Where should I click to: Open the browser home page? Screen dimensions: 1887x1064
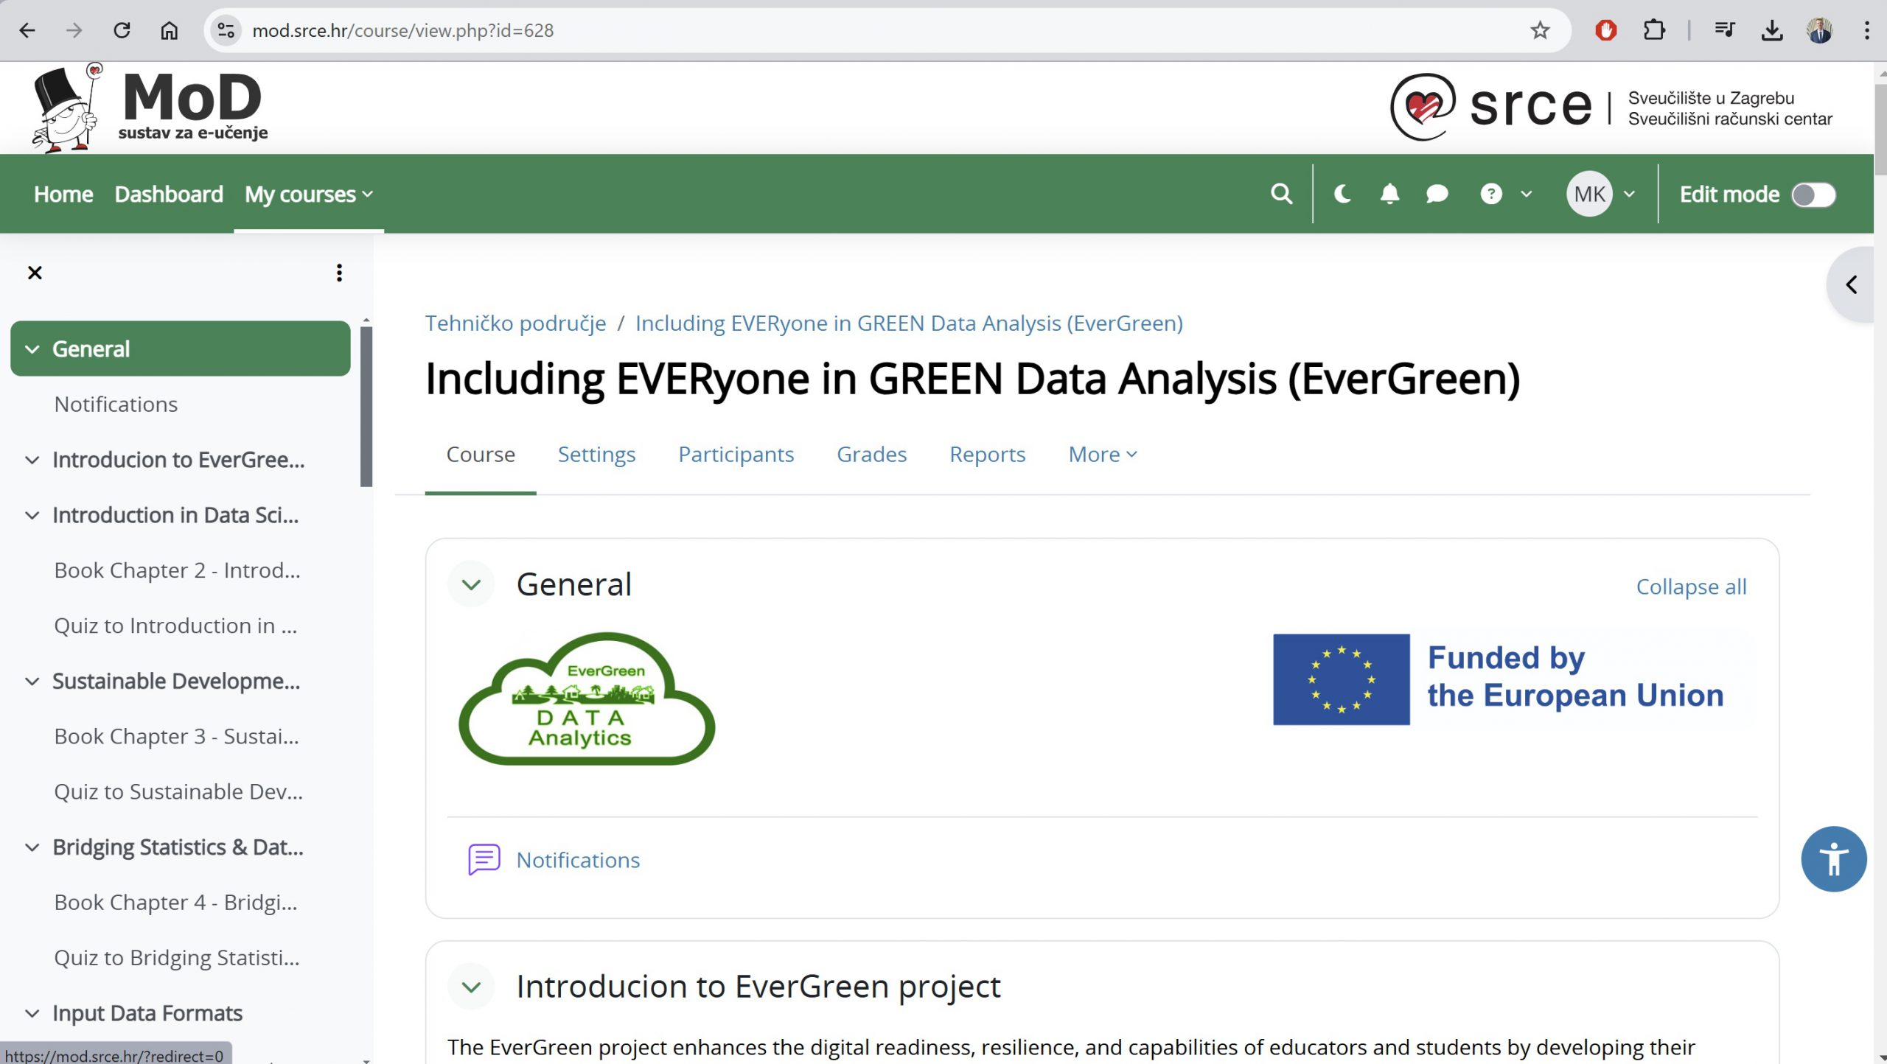169,30
